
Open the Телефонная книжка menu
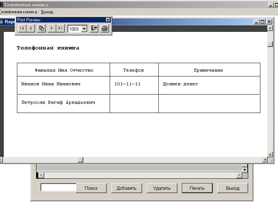point(18,12)
